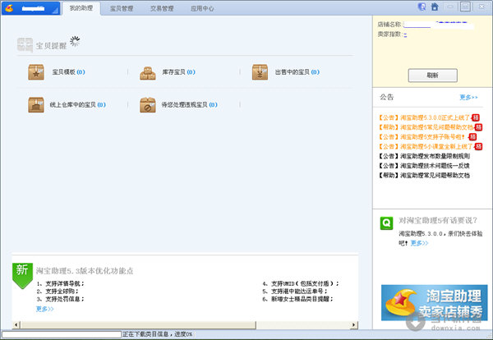Open announcement 淘宝助理发布数量限制规则

click(424, 156)
